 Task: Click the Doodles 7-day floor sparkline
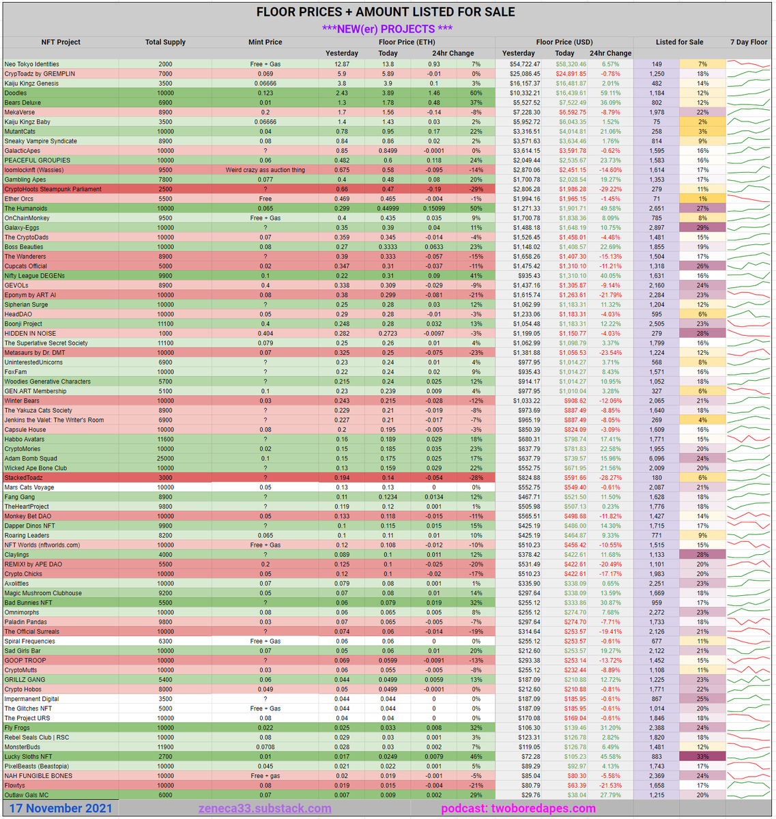[x=749, y=93]
